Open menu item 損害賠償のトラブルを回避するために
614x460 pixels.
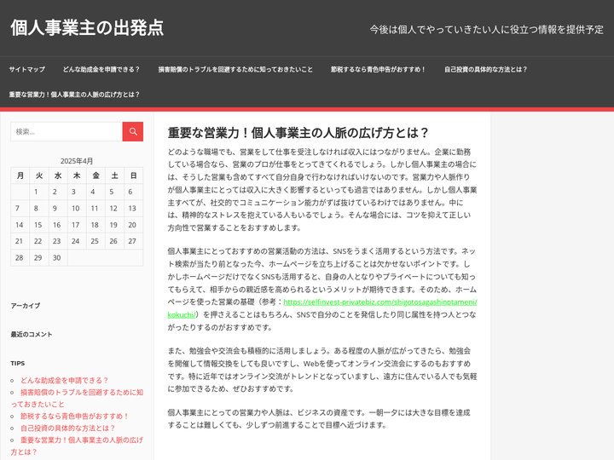235,69
